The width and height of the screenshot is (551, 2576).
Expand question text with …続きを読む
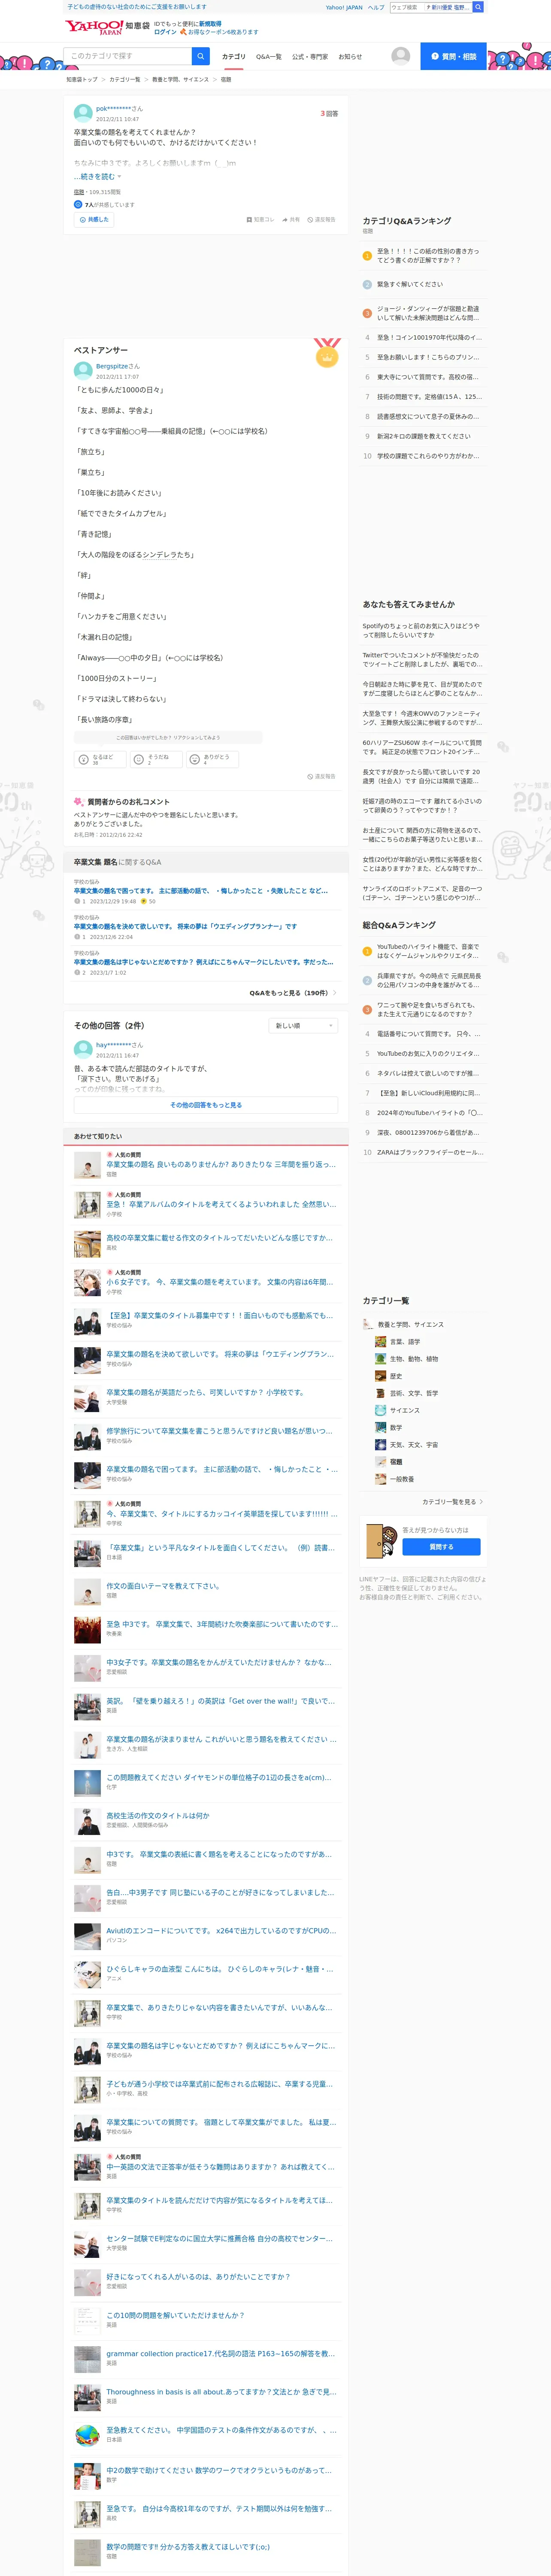(97, 176)
